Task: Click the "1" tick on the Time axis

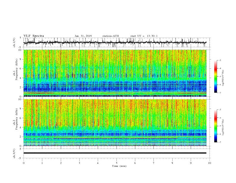Action: 42,163
